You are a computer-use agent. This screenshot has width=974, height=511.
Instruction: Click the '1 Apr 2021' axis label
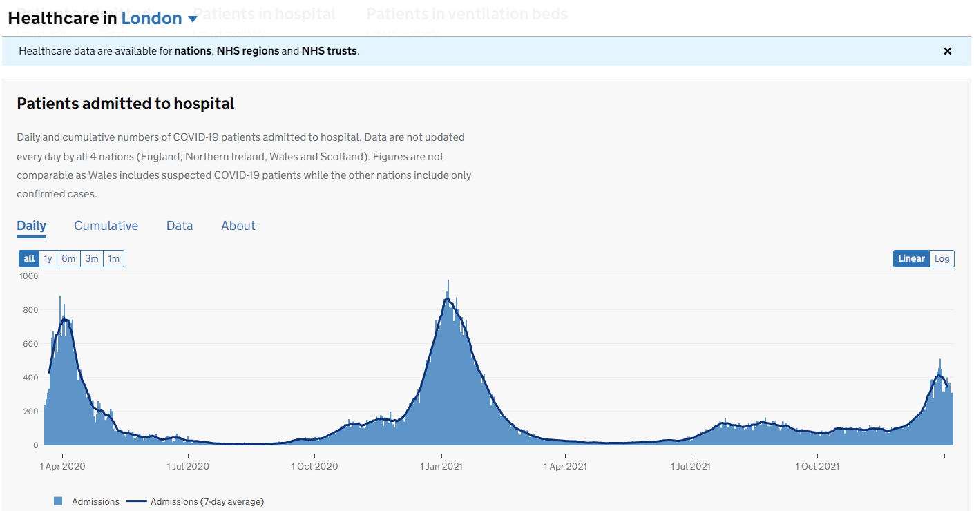[566, 466]
